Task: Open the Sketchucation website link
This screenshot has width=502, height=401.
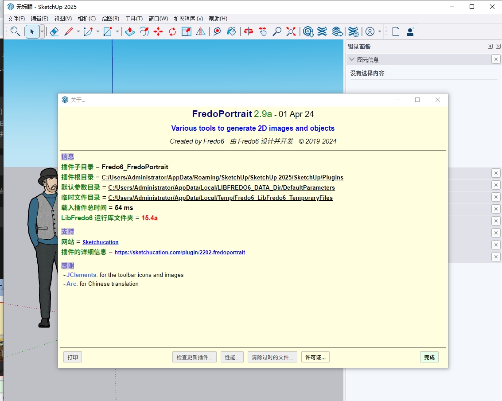Action: click(101, 242)
